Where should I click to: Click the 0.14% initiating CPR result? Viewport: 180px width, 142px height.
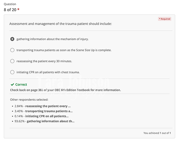point(41,116)
